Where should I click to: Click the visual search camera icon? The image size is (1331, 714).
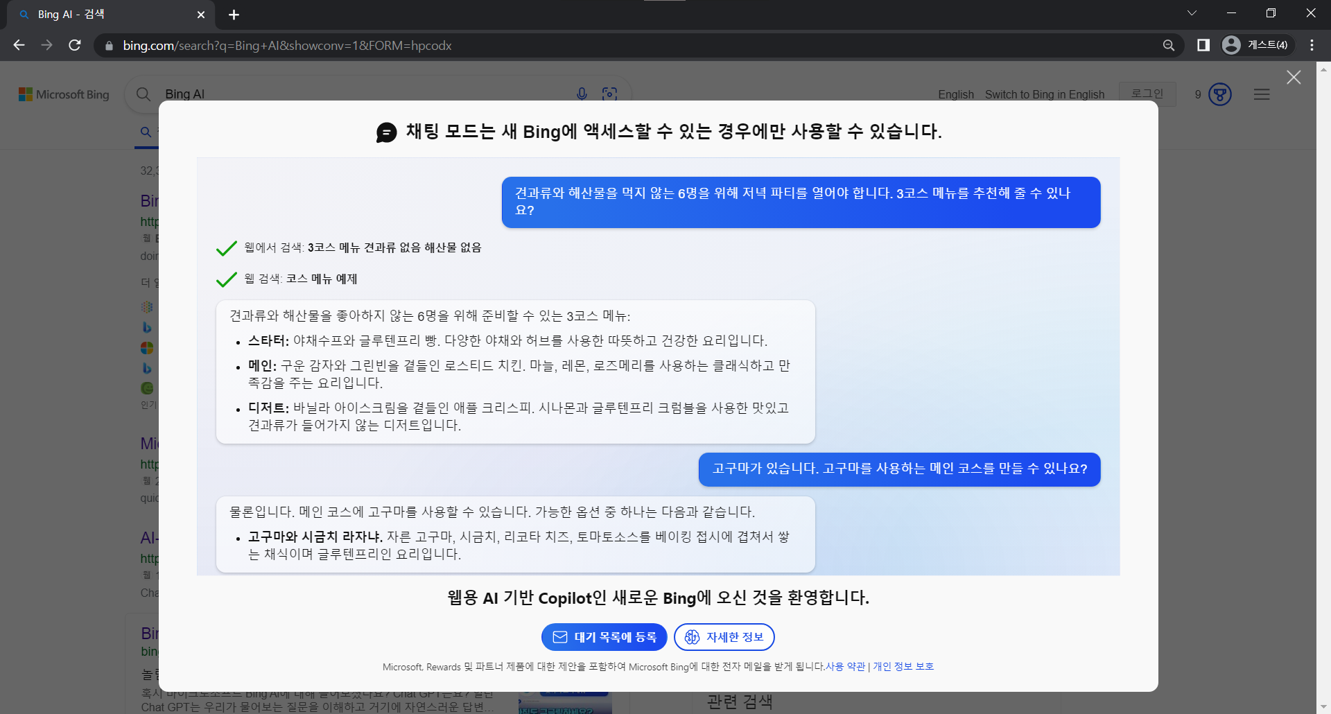pos(609,94)
